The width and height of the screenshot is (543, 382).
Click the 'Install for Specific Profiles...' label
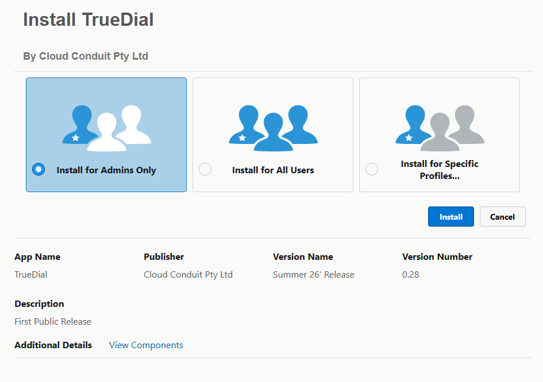click(440, 170)
